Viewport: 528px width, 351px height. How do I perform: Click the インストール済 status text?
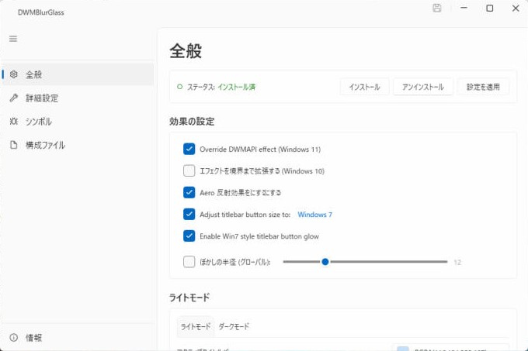pos(236,87)
